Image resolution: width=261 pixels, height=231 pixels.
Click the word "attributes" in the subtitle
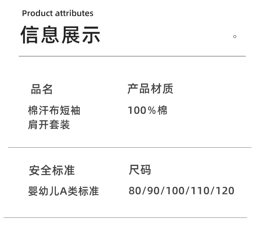pos(74,14)
